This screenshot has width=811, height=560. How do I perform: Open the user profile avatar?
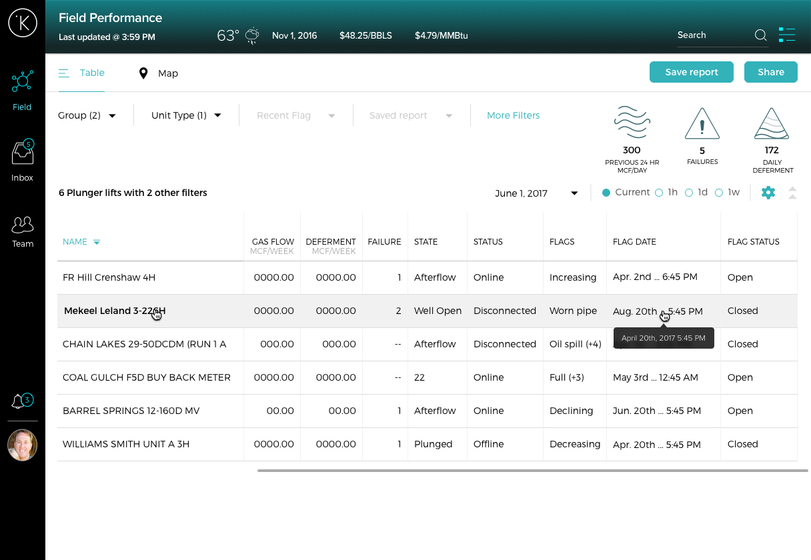click(22, 445)
